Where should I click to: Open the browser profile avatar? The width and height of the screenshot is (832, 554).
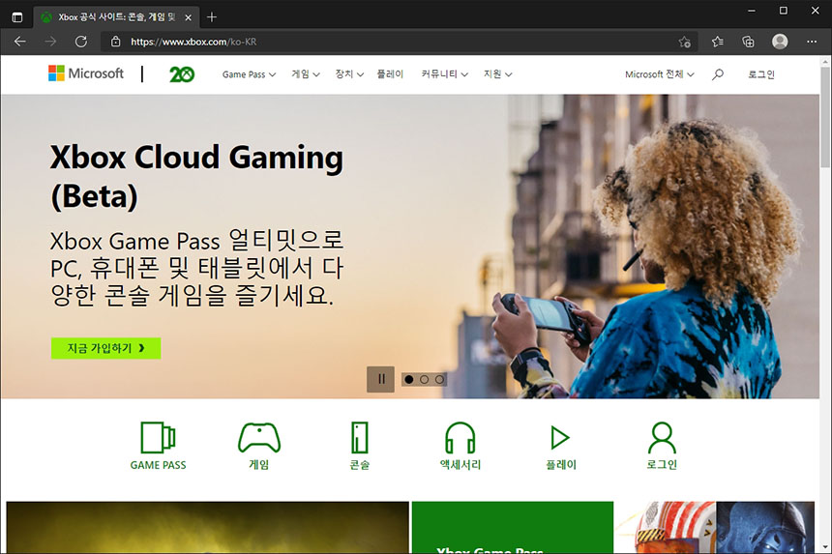[780, 42]
